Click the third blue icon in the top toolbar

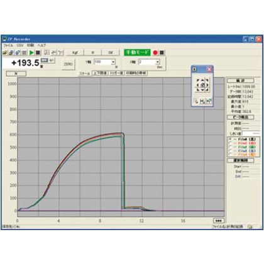coord(18,52)
